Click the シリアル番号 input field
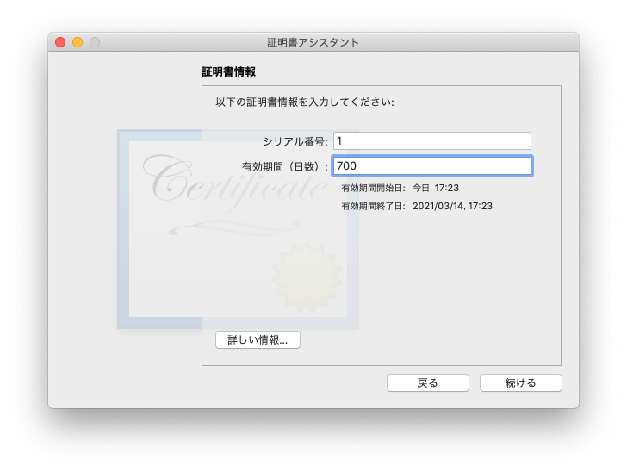 (432, 140)
